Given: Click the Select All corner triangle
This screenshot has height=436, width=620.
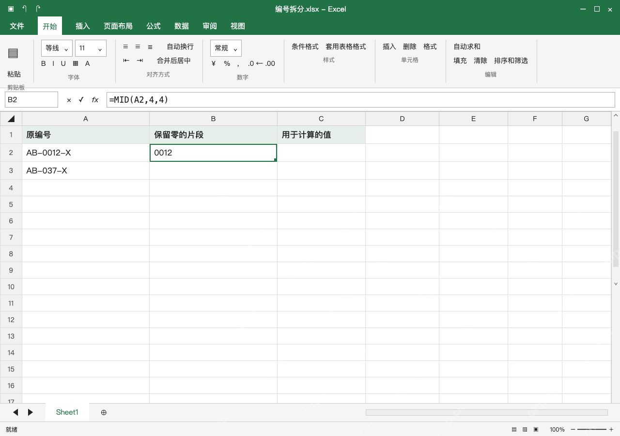Looking at the screenshot, I should (11, 119).
